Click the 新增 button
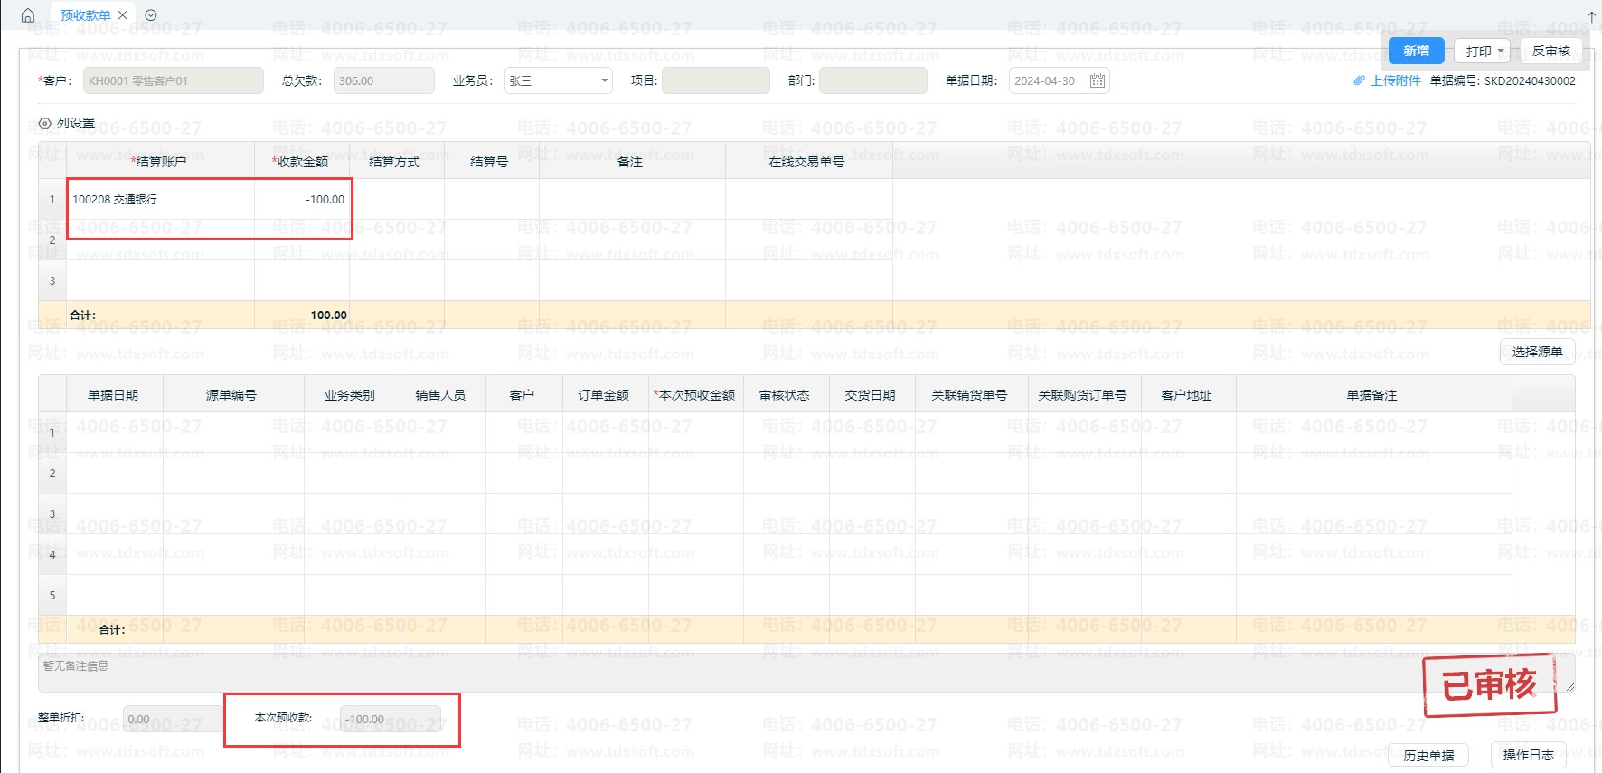Screen dimensions: 1602x773 coord(1416,52)
